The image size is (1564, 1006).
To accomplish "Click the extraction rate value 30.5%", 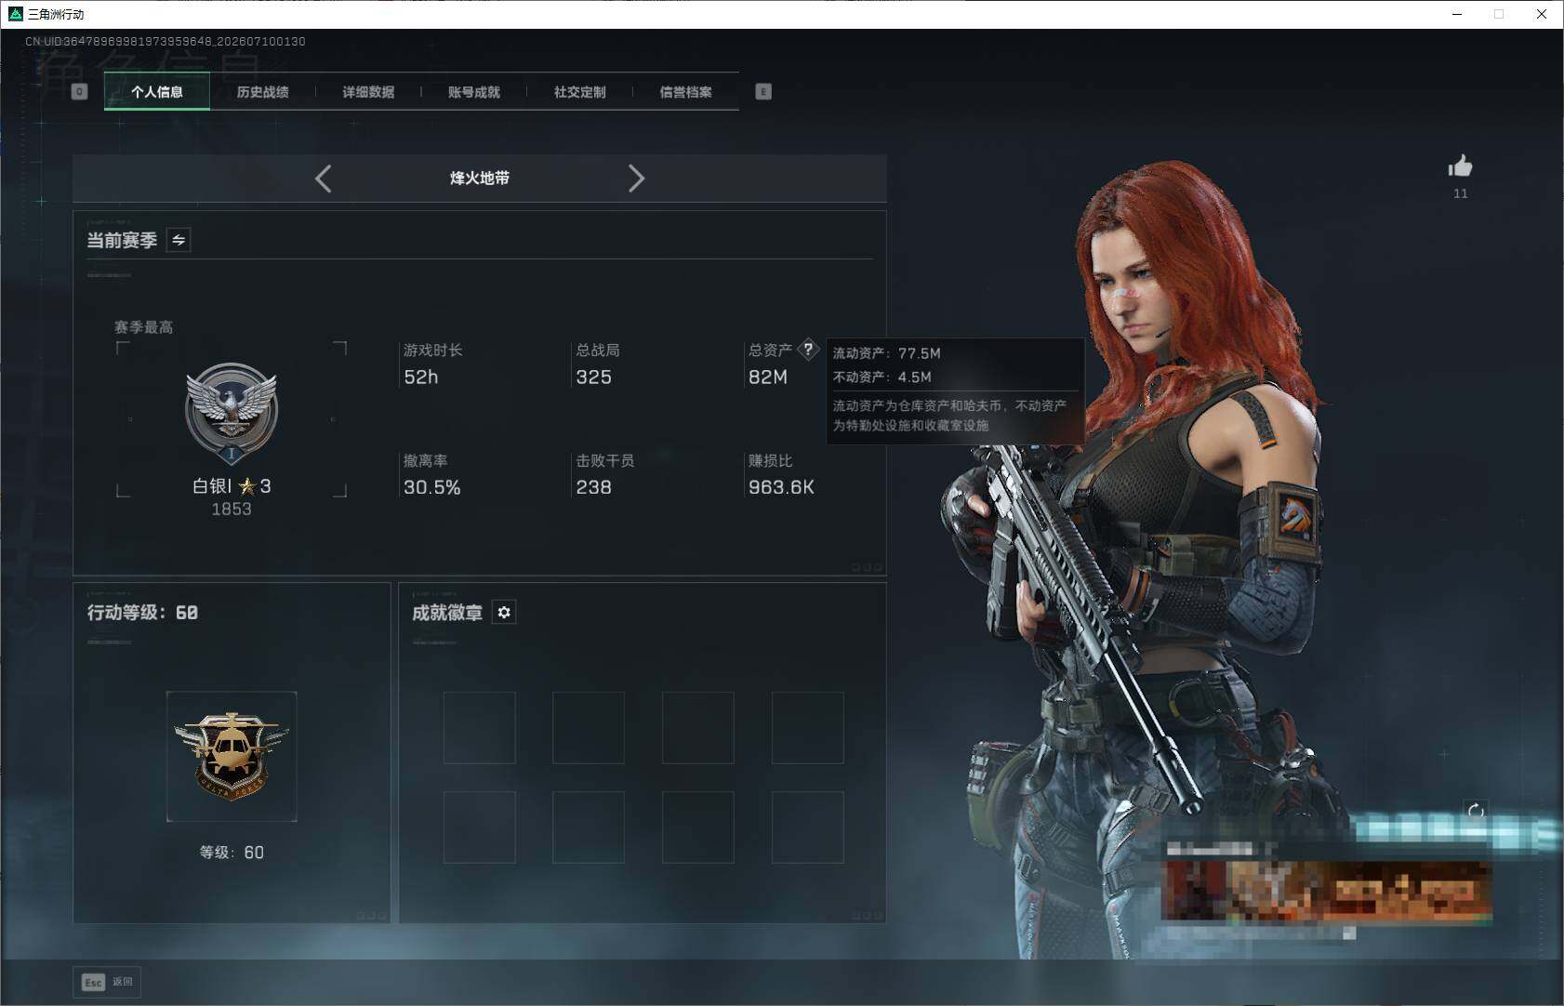I will tap(432, 487).
